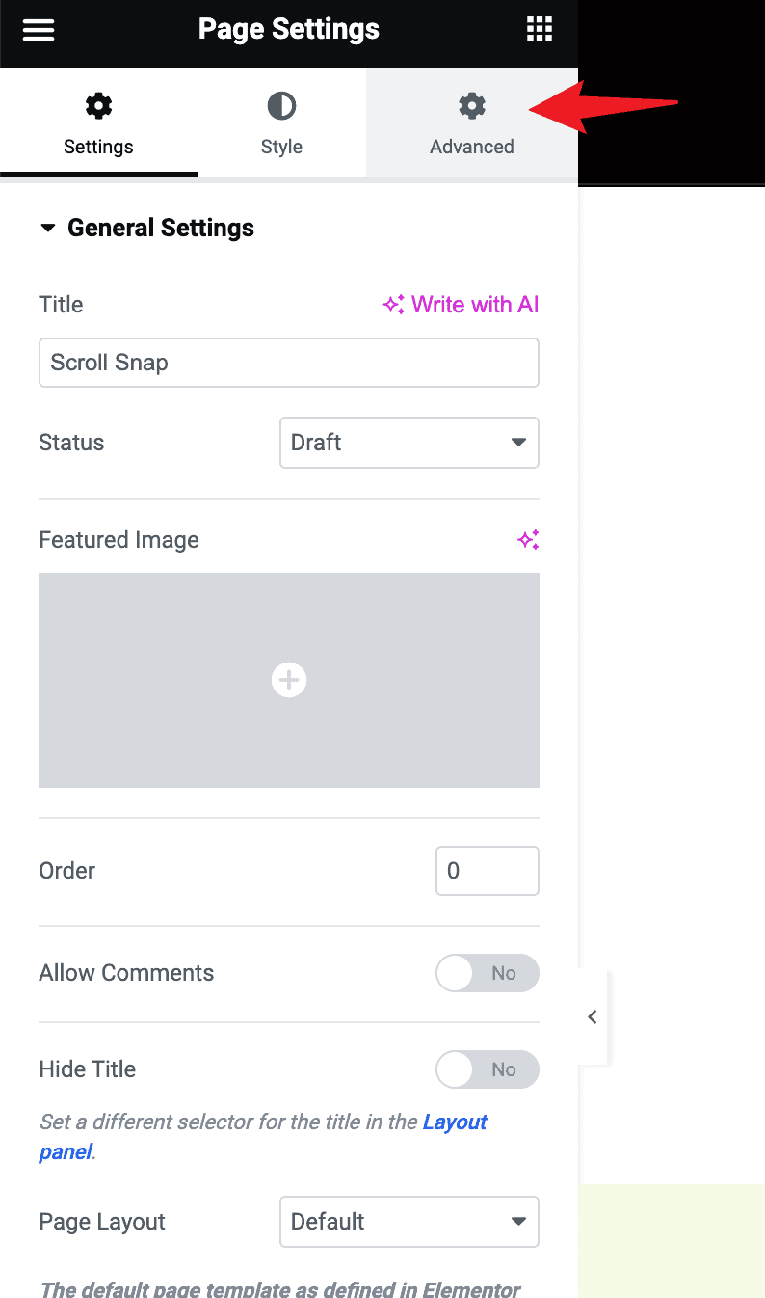The image size is (765, 1298).
Task: Click the Style half-circle icon
Action: 281,106
